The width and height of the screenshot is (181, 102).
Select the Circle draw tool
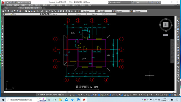[2, 34]
